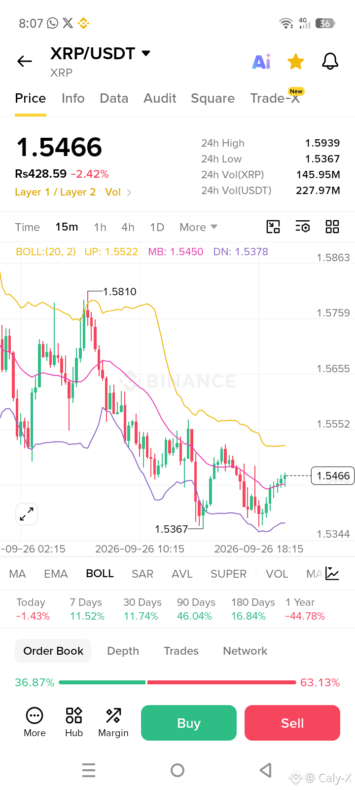Open chart indicator settings icon
This screenshot has width=355, height=790.
pyautogui.click(x=303, y=227)
